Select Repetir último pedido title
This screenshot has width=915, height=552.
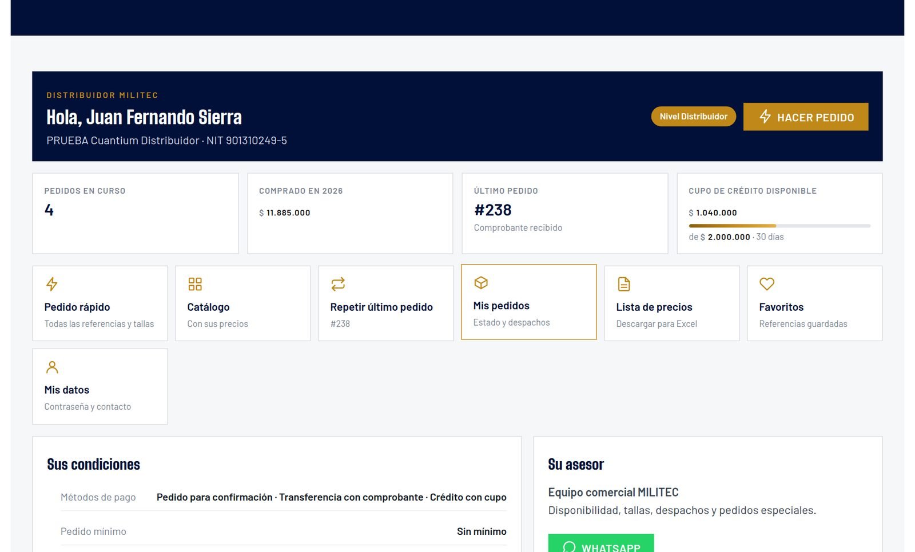pyautogui.click(x=381, y=307)
